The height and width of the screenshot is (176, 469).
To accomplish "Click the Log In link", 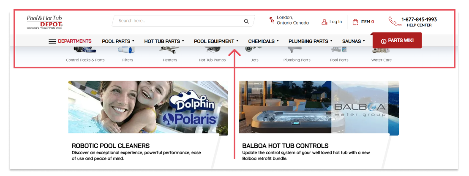I will pos(335,22).
